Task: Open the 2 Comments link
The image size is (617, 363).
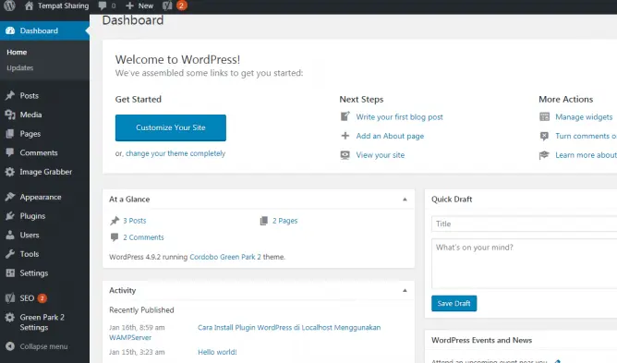Action: (x=143, y=237)
